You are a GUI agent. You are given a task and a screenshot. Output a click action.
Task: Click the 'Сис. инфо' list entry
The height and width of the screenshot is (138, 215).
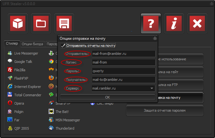[x=102, y=103]
